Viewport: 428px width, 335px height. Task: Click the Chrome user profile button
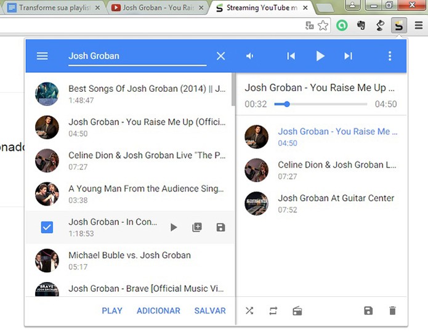tap(352, 5)
